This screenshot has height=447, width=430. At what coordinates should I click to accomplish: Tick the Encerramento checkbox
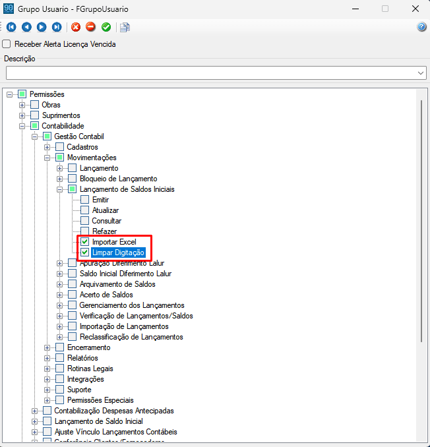(x=59, y=347)
